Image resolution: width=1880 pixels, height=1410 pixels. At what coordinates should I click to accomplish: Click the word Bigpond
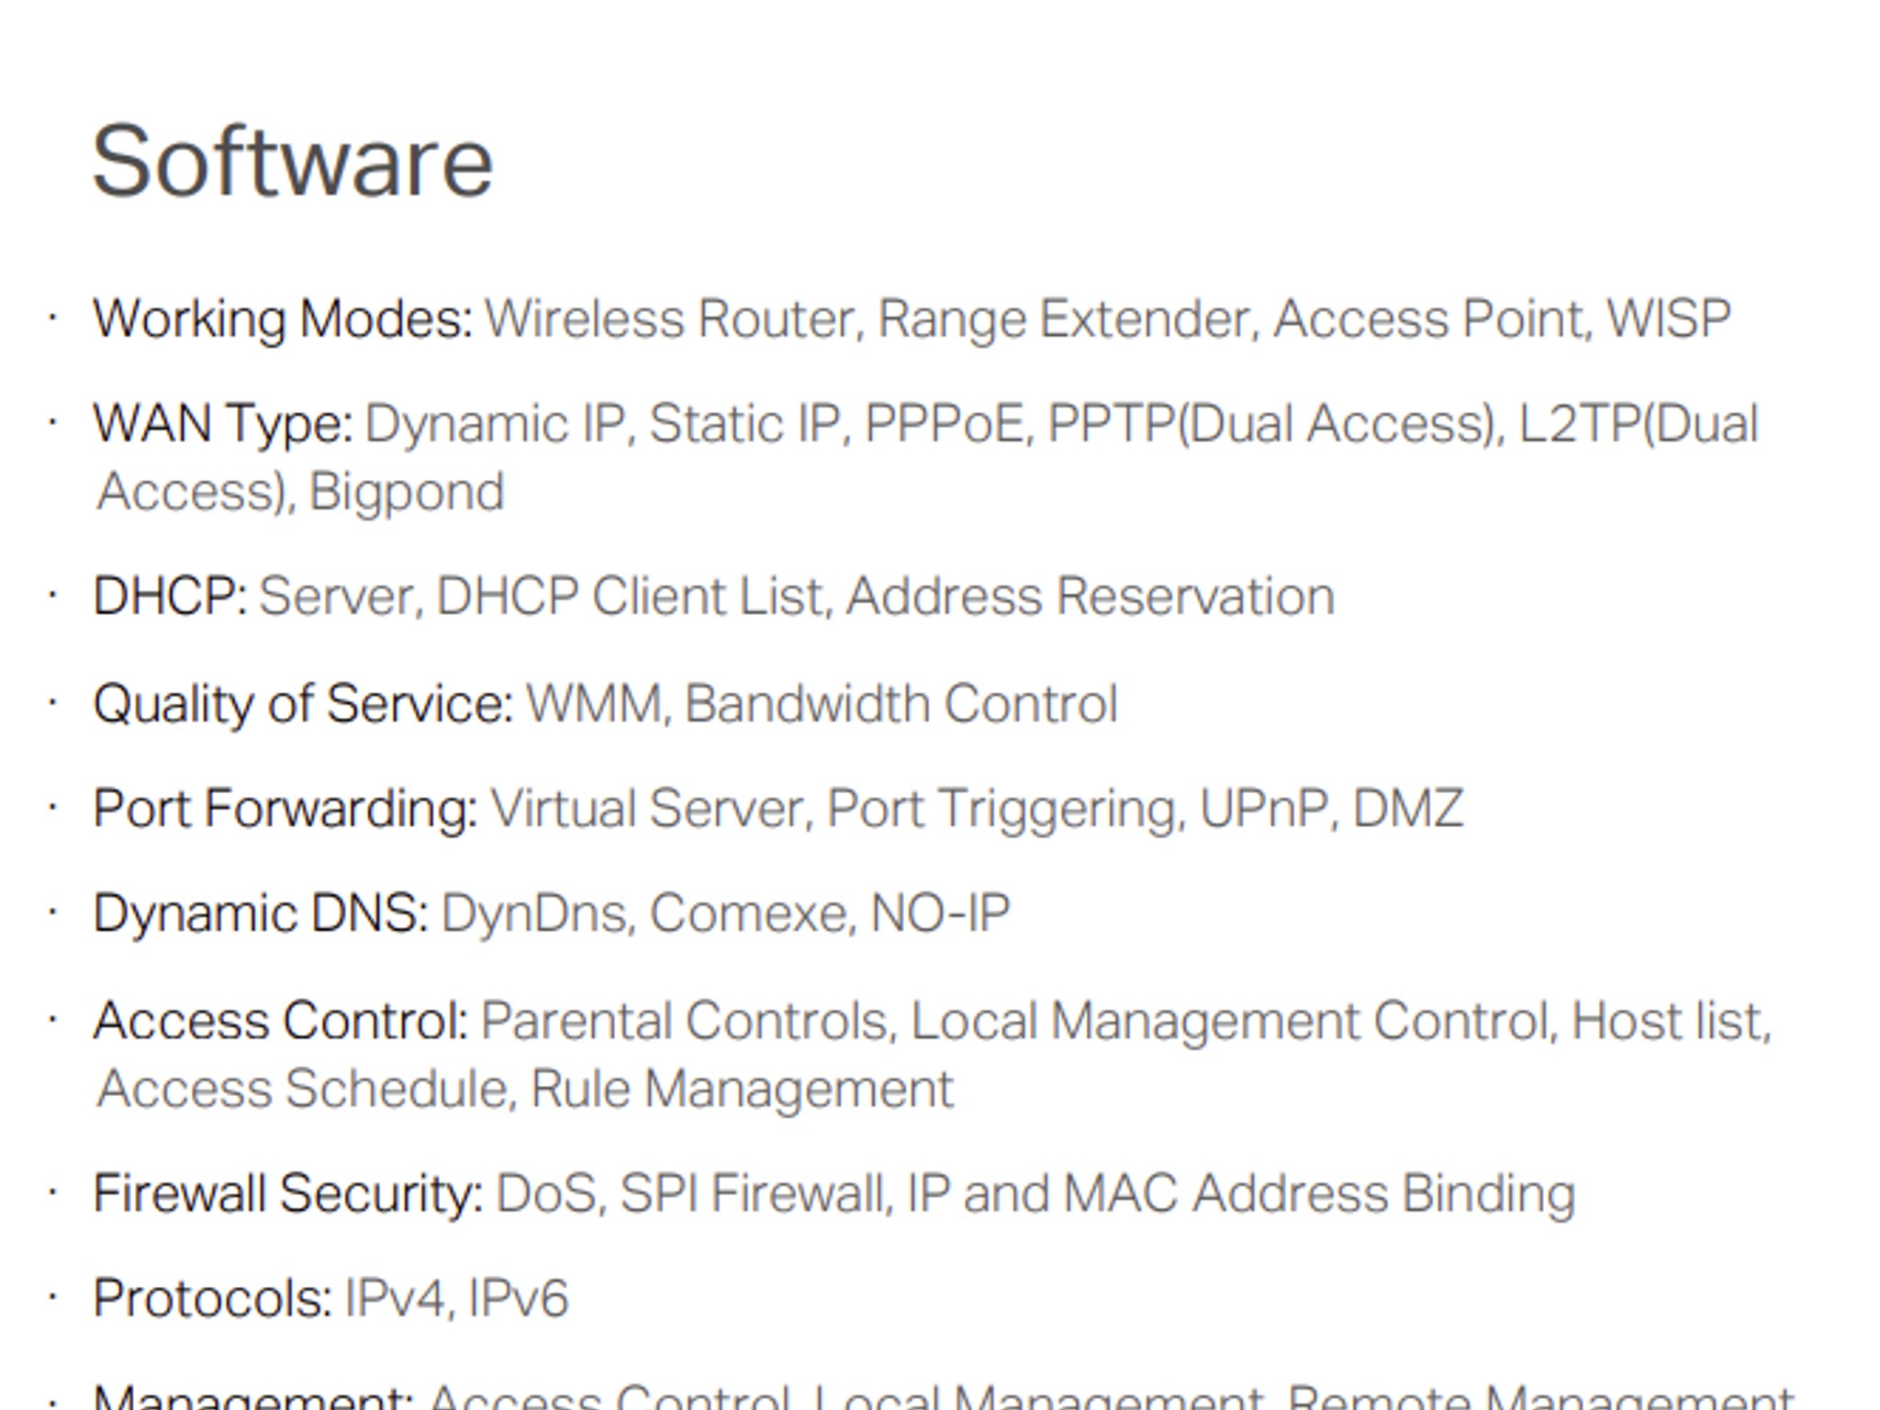pos(407,493)
